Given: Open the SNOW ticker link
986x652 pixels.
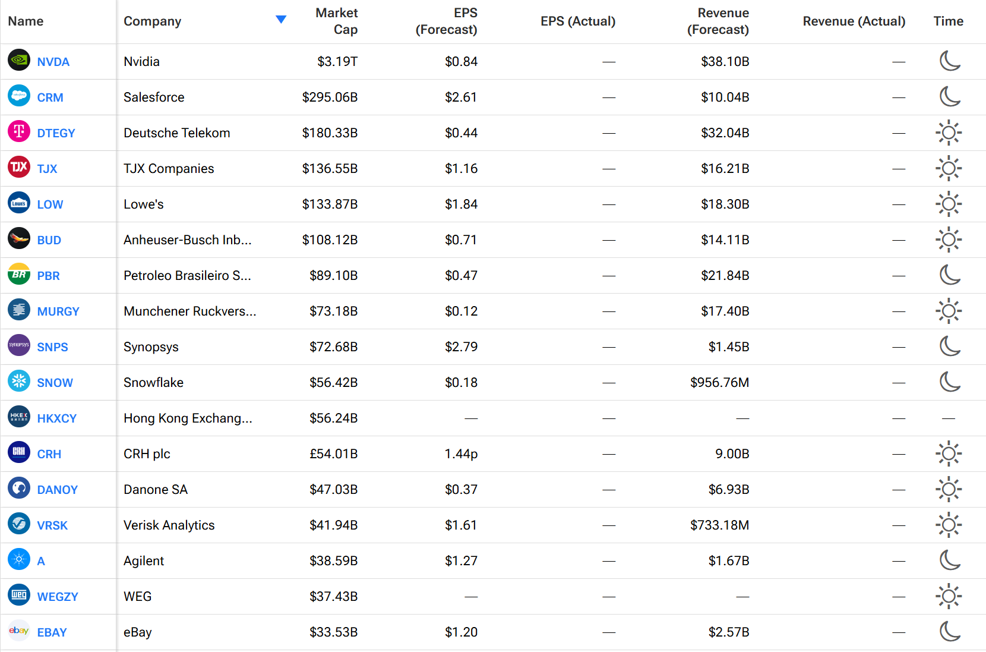Looking at the screenshot, I should coord(55,383).
